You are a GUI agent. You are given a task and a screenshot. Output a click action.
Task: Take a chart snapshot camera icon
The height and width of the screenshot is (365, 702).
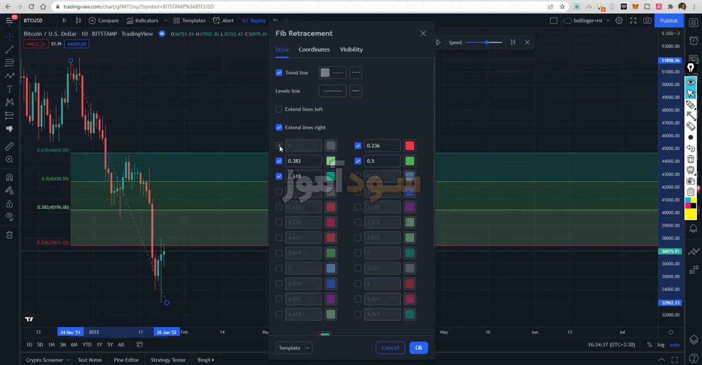(647, 21)
